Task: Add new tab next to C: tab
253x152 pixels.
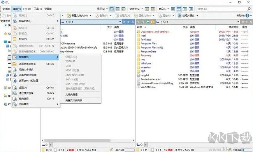Action: click(146, 145)
